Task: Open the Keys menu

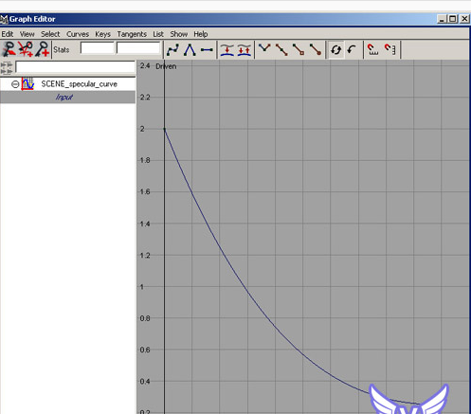Action: pos(102,34)
